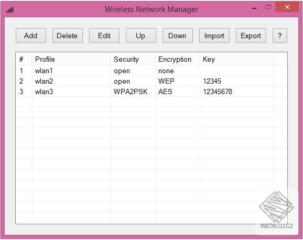
Task: Sort by the Encryption column header
Action: [177, 59]
